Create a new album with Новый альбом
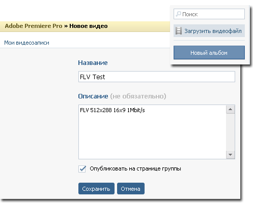The image size is (253, 205). coord(209,53)
